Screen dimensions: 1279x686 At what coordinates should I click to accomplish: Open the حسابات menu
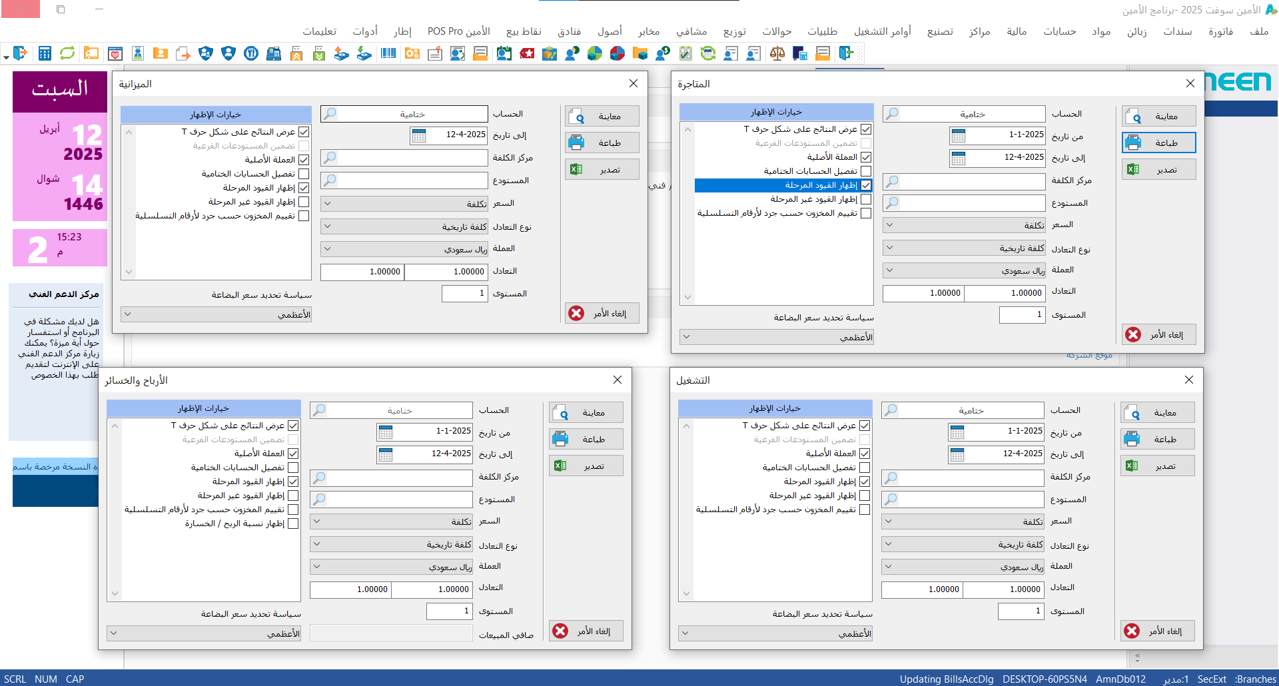(1059, 31)
